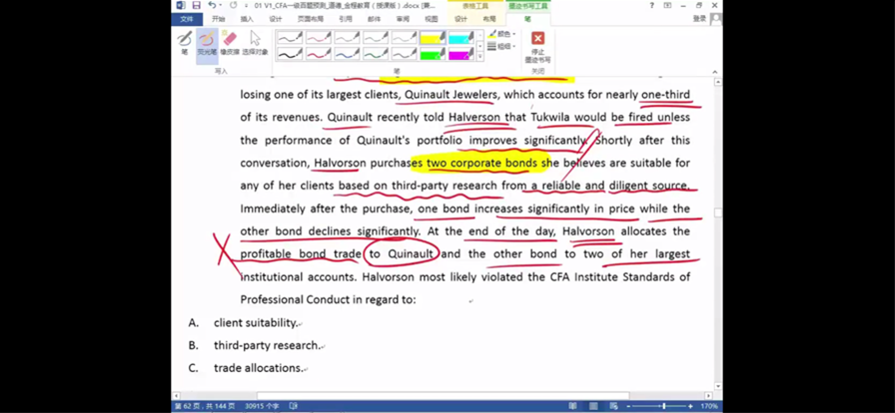
Task: Click 停止墨迹书写 stop inking button
Action: click(x=537, y=47)
